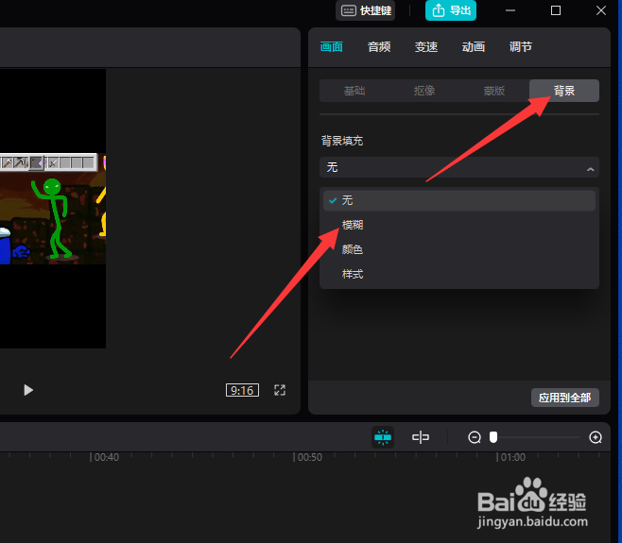The width and height of the screenshot is (622, 543).
Task: Open the 快捷键 shortcuts panel
Action: coord(365,10)
